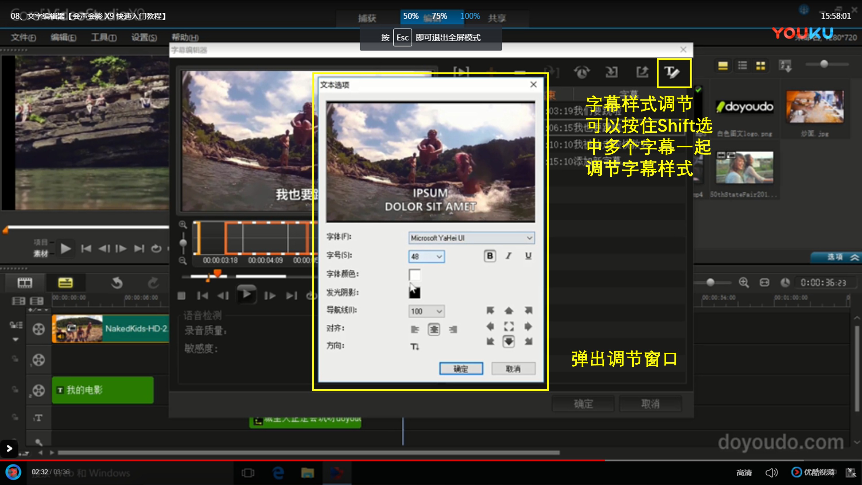Click the redo arrow in timeline toolbar
This screenshot has height=485, width=862.
point(154,283)
